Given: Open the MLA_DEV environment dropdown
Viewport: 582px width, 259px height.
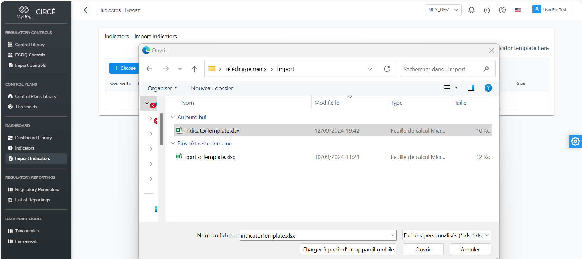Looking at the screenshot, I should pyautogui.click(x=444, y=10).
